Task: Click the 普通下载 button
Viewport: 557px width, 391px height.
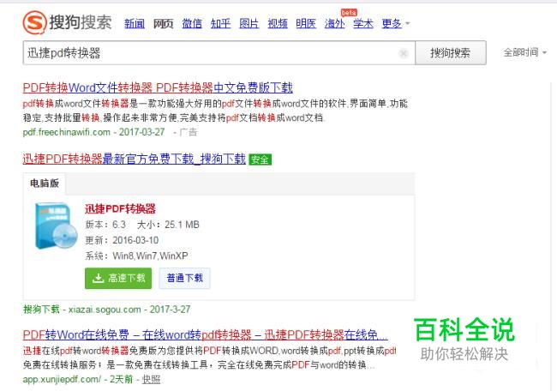Action: click(x=185, y=279)
